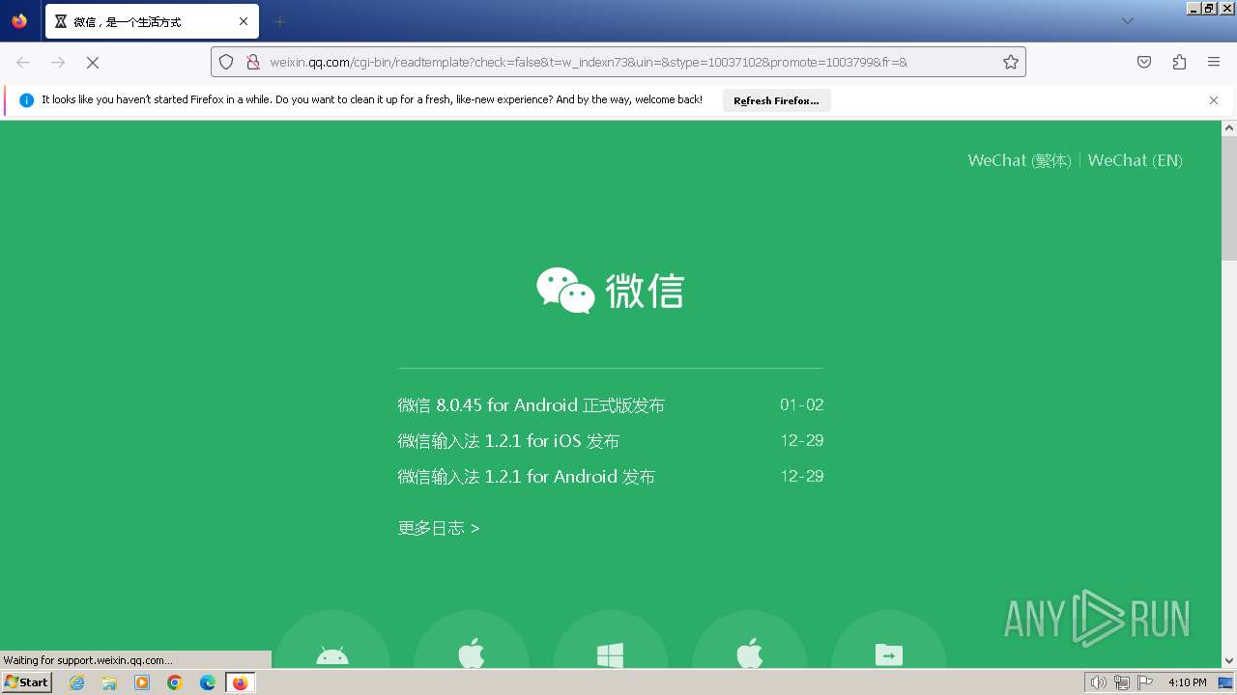Open 微信输入法 1.2.1 for Android 发布
Image resolution: width=1237 pixels, height=695 pixels.
(527, 477)
